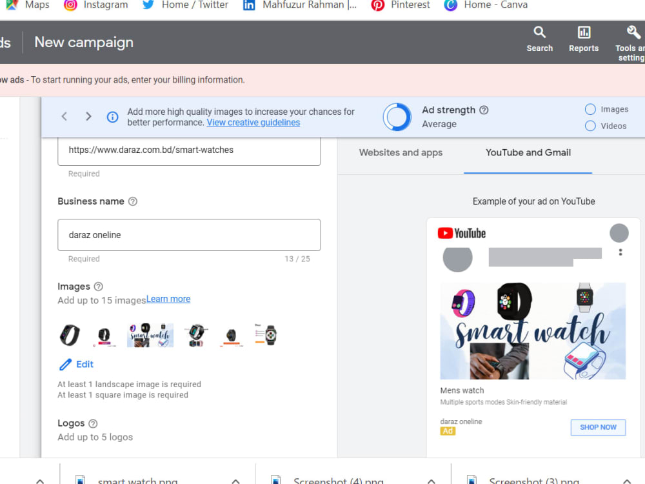Click the YouTube logo in ad preview
The height and width of the screenshot is (484, 645).
pyautogui.click(x=462, y=234)
